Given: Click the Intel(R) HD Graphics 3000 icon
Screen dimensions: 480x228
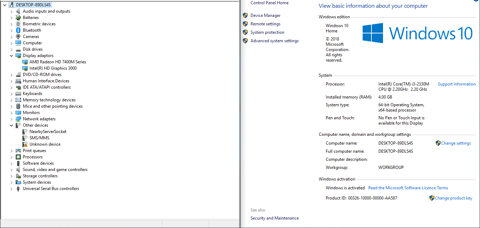Looking at the screenshot, I should (25, 68).
